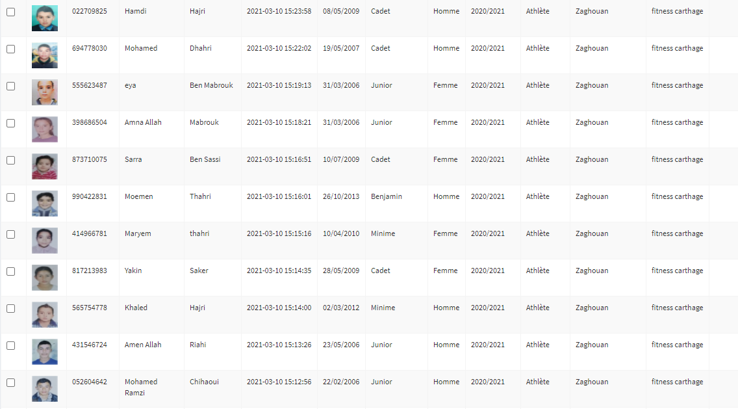Tick the checkbox for Mohamed Dhahri's row

(x=10, y=49)
